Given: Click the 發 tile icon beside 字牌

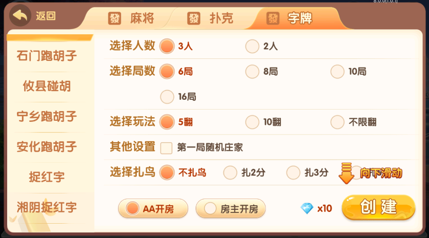Looking at the screenshot, I should (273, 19).
